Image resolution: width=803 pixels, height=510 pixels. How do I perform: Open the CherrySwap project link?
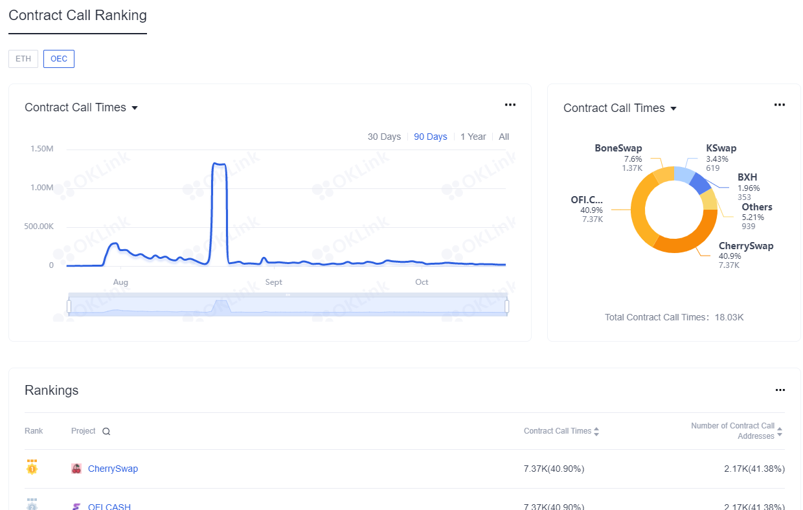[x=113, y=469]
